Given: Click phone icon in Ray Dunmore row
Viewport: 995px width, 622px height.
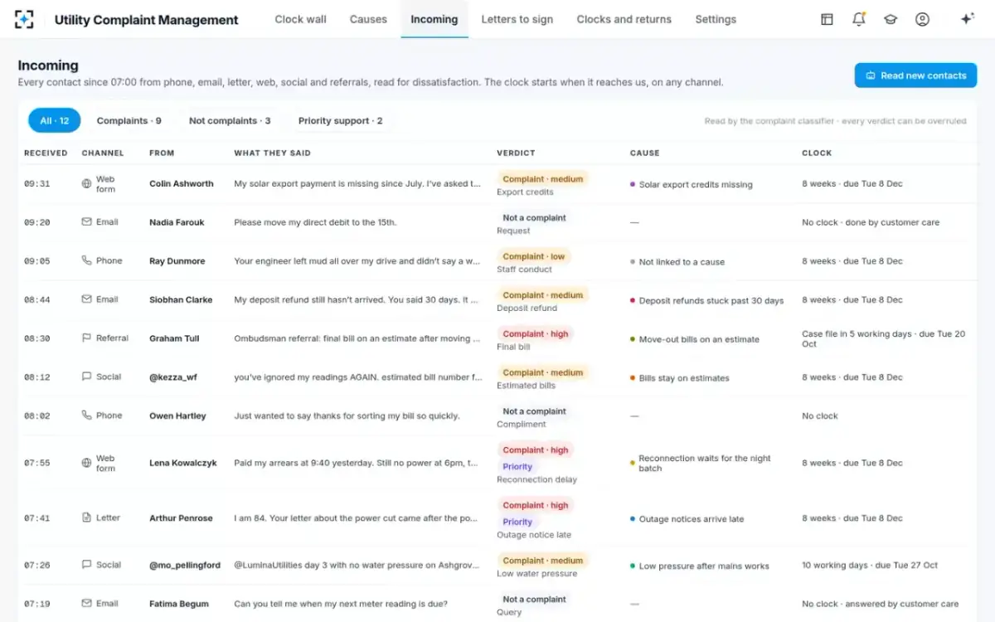Looking at the screenshot, I should [x=86, y=260].
